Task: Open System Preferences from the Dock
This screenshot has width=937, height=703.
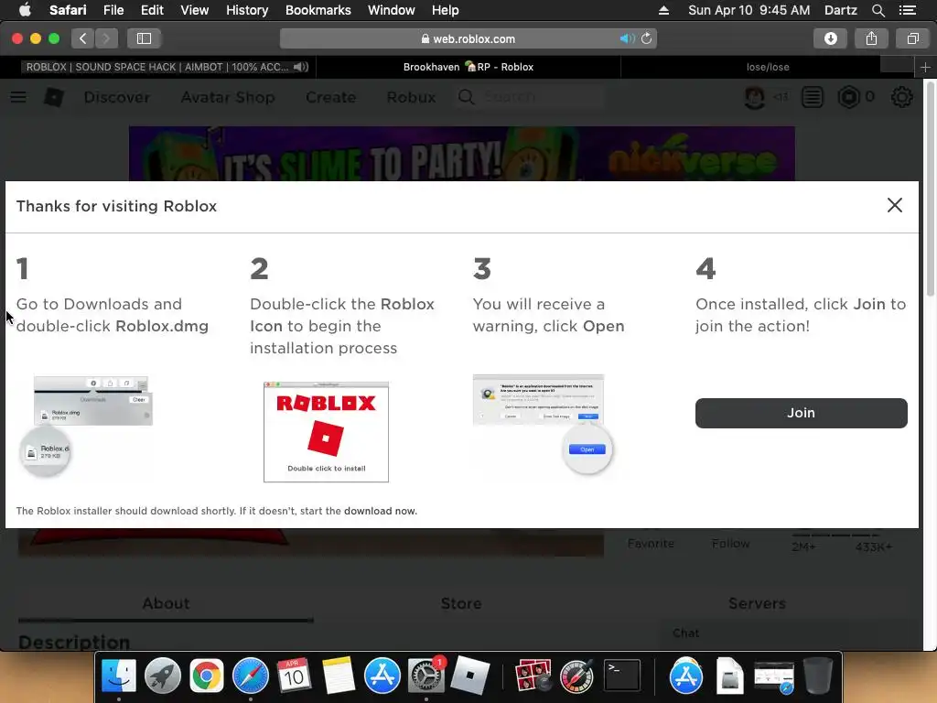Action: 426,676
